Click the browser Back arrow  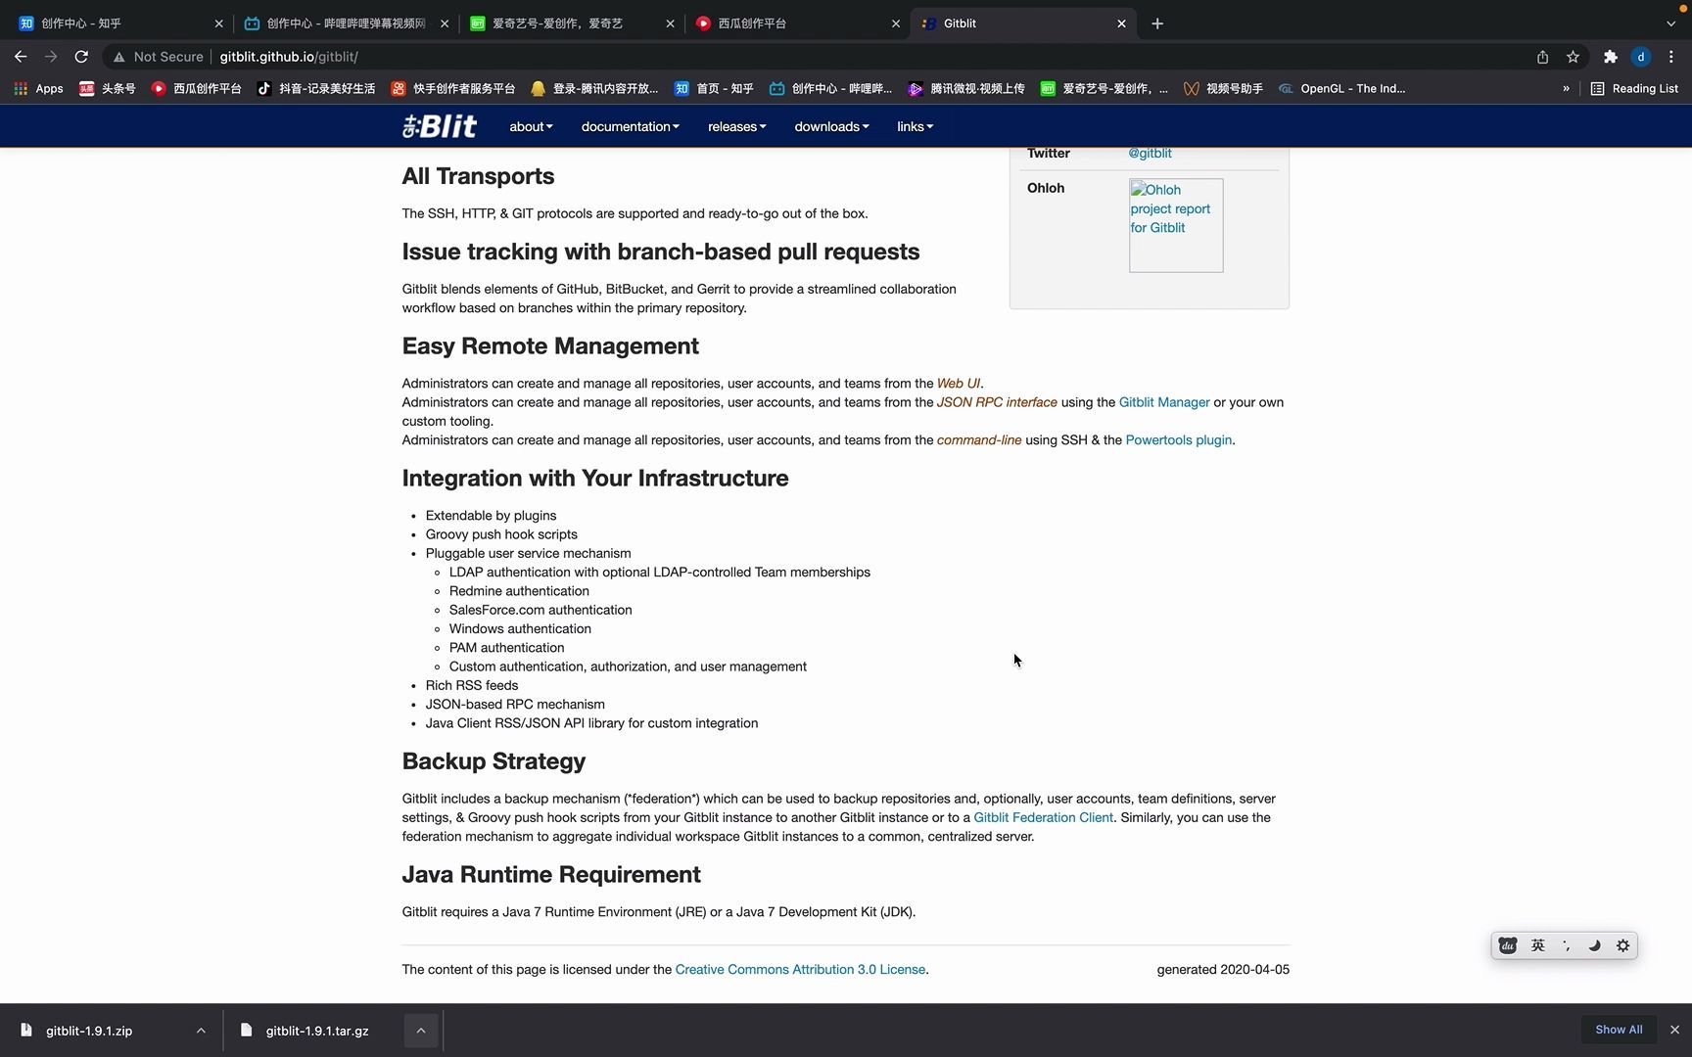(21, 57)
